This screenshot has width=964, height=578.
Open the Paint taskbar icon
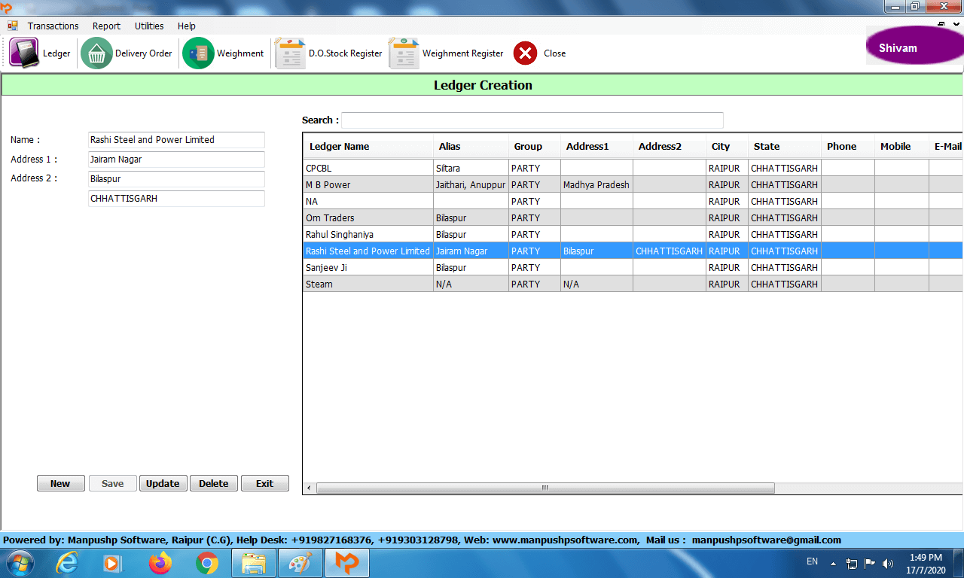[x=300, y=563]
